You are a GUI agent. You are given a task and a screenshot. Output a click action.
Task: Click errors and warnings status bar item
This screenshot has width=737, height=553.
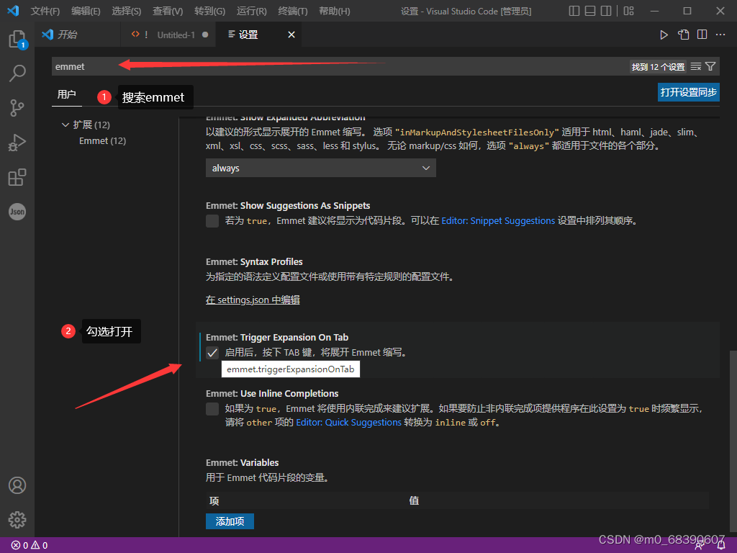pyautogui.click(x=29, y=546)
